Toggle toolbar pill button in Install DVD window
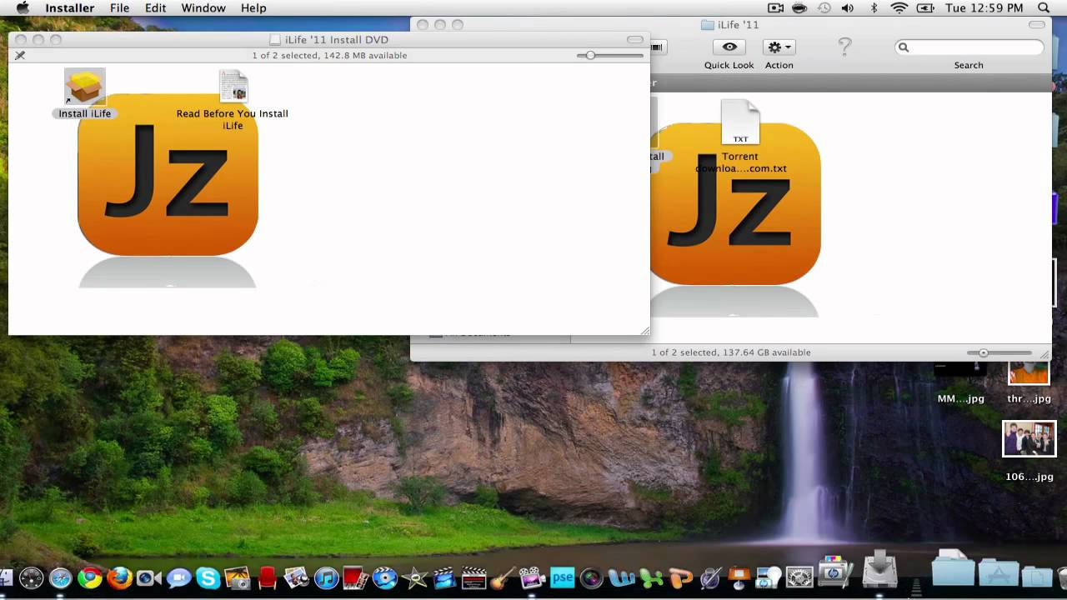Viewport: 1067px width, 600px height. point(635,39)
